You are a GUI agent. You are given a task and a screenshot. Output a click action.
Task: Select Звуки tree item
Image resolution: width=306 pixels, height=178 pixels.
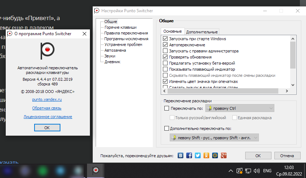pyautogui.click(x=110, y=56)
